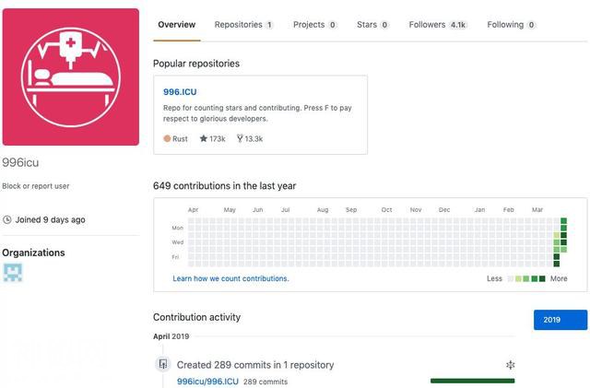The image size is (590, 388).
Task: Click the green 289 commits progress bar
Action: pyautogui.click(x=472, y=381)
